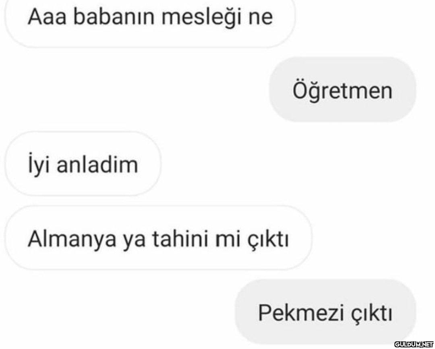
Task: Tap the 'Almanya ya tahini mi çıktı' message
Action: (x=158, y=238)
